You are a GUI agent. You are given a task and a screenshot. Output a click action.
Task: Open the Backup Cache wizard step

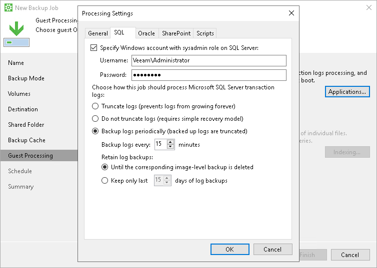[26, 140]
